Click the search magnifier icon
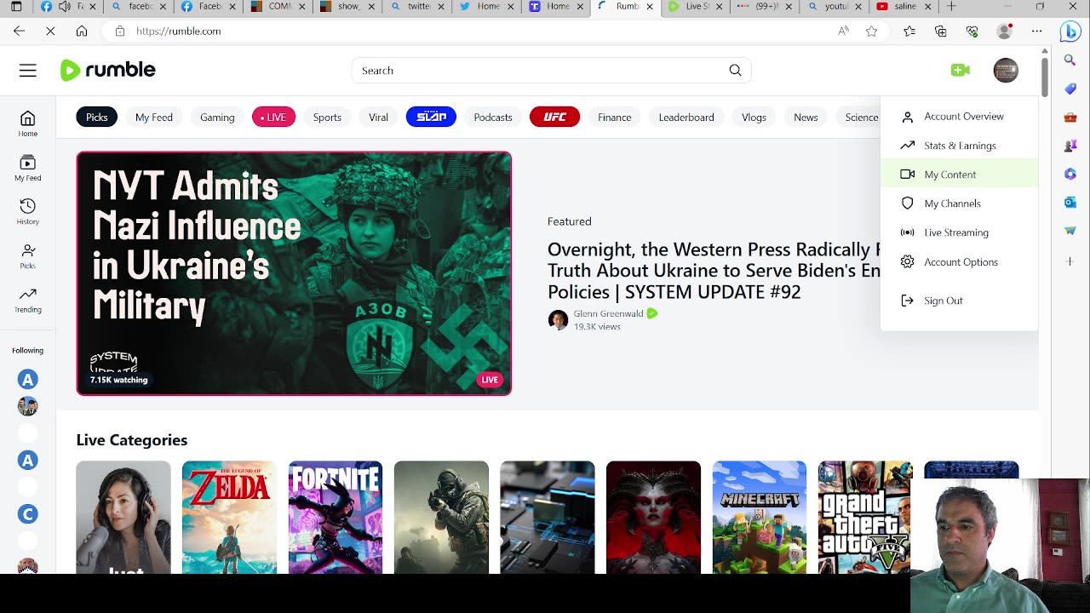 click(735, 71)
